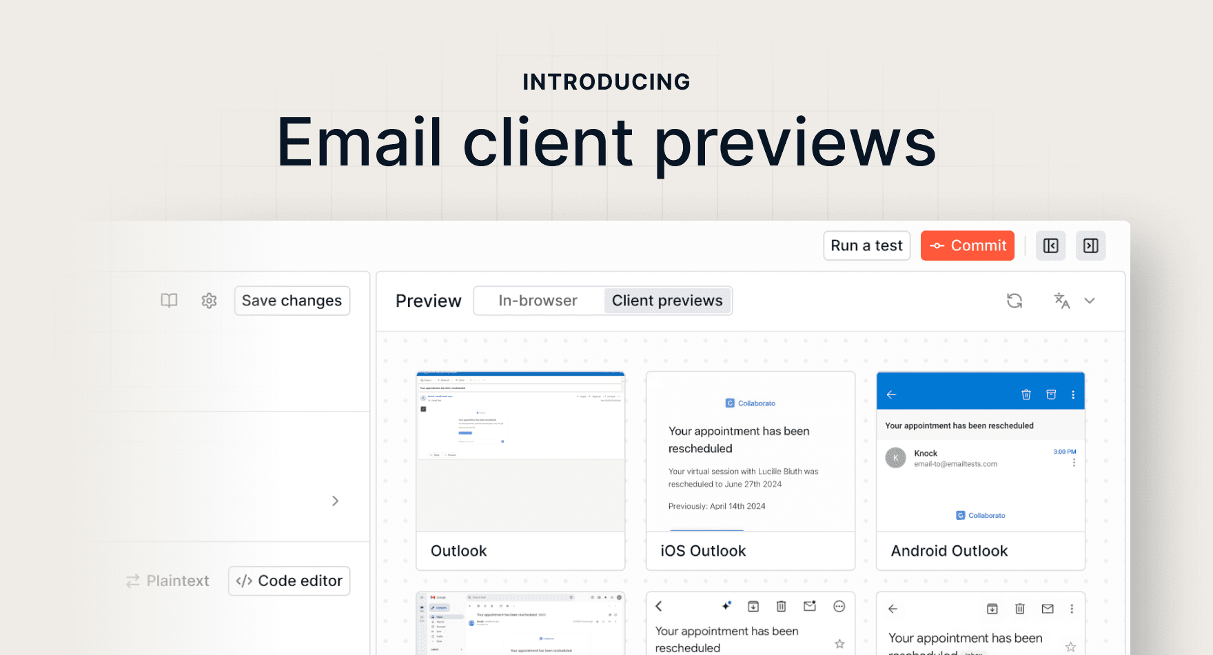Click trash icon in Android Outlook preview
Viewport: 1213px width, 655px height.
[1026, 394]
